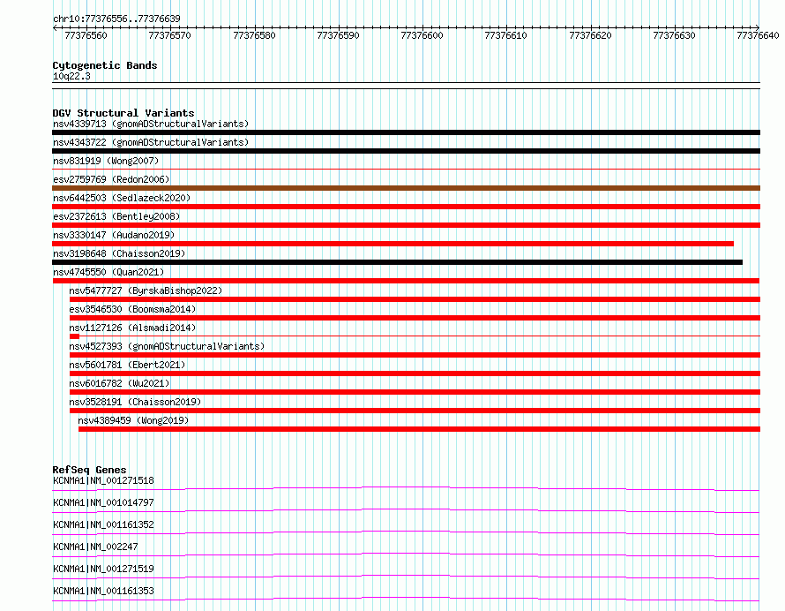
Task: Click transcript KCNMA1|NM_001271519
Action: (103, 569)
